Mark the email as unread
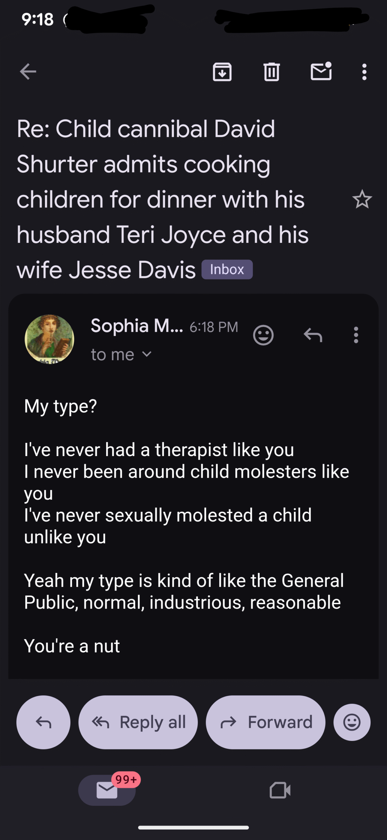 321,72
